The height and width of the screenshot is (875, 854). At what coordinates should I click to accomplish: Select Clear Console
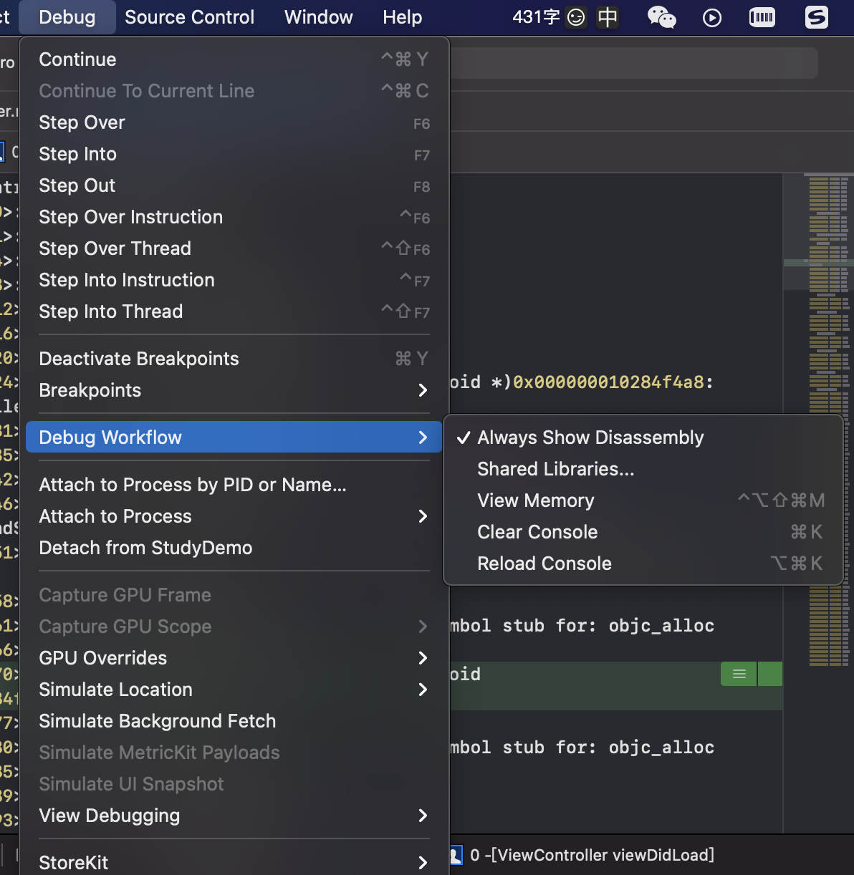point(643,532)
